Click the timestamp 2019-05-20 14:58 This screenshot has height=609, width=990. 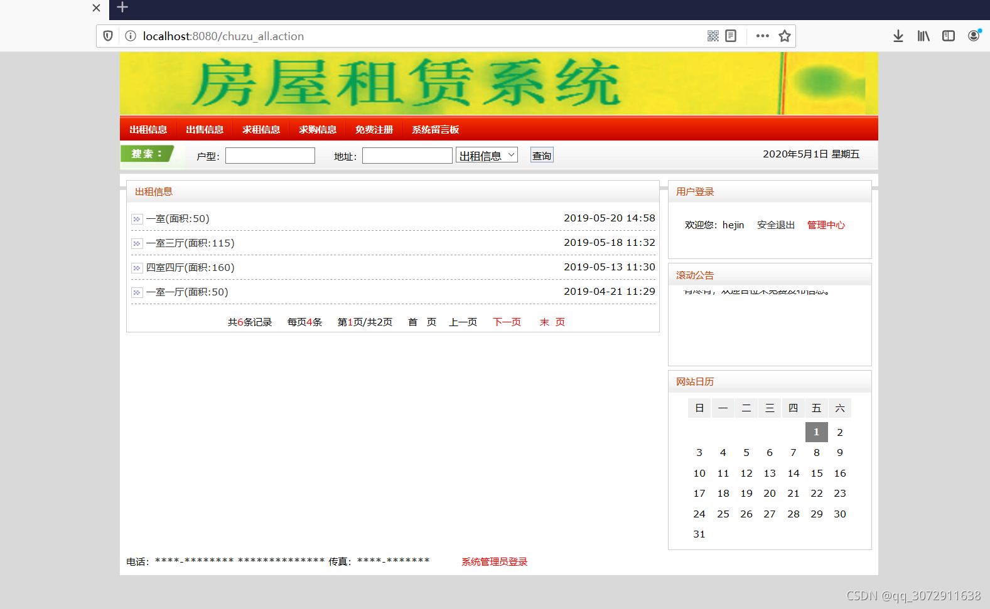point(609,218)
